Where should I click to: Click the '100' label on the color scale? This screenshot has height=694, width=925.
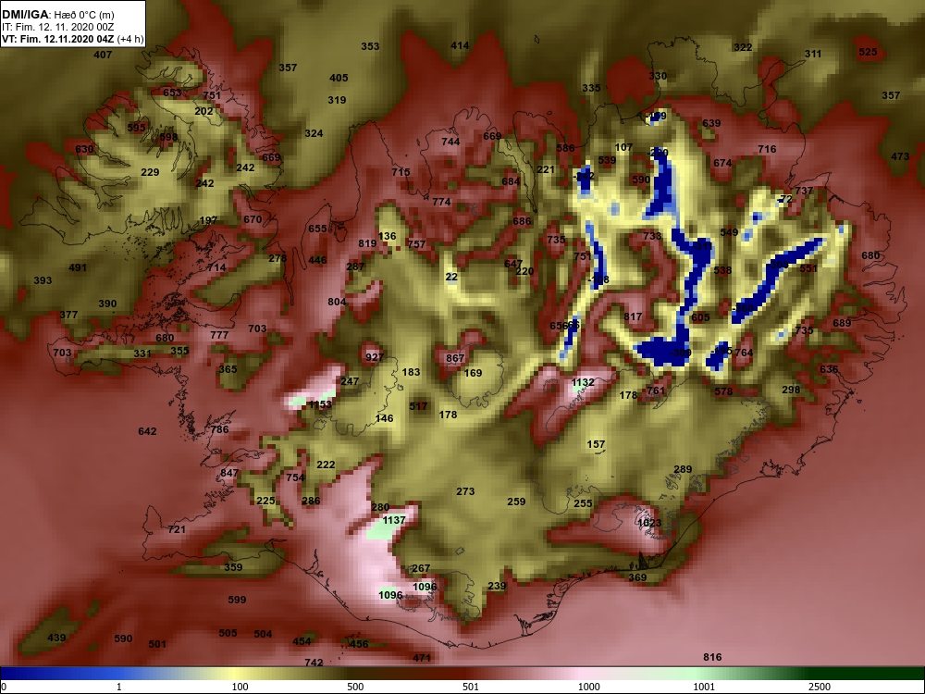[240, 687]
